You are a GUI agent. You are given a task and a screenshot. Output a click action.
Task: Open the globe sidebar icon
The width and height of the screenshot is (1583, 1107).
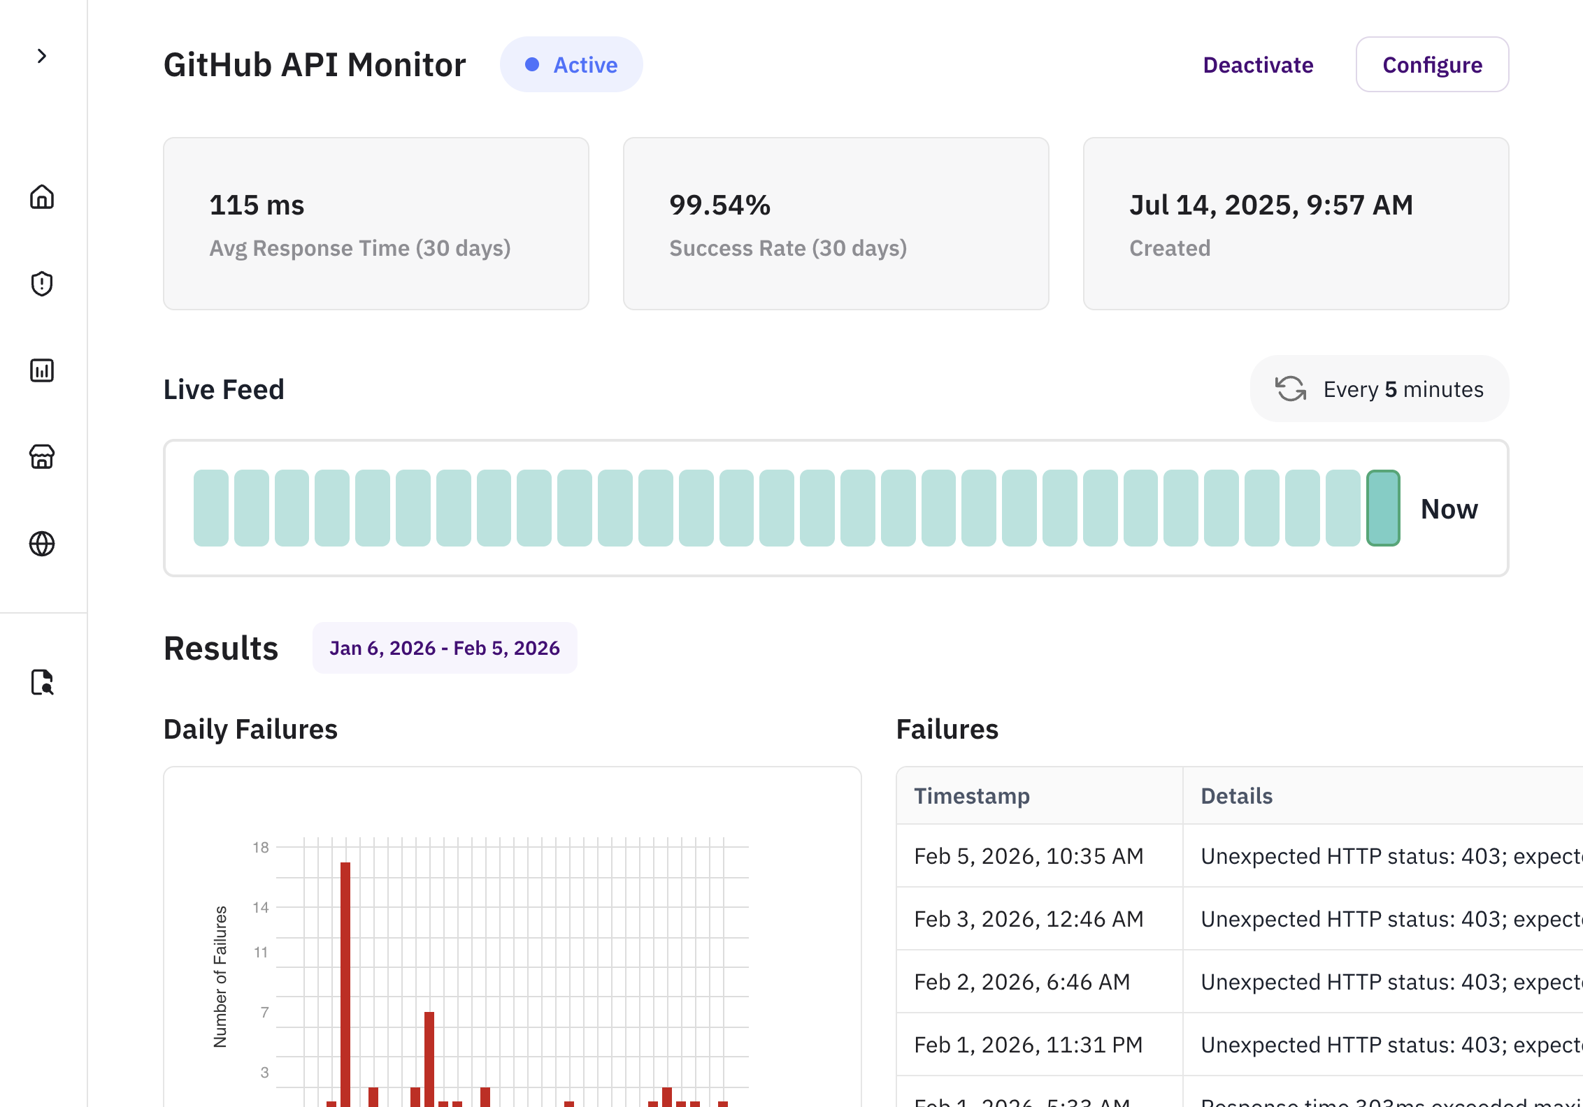[x=42, y=544]
